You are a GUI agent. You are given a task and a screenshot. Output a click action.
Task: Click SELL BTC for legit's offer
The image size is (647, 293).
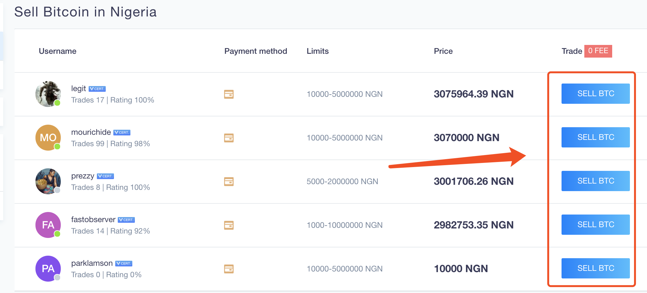click(x=595, y=94)
